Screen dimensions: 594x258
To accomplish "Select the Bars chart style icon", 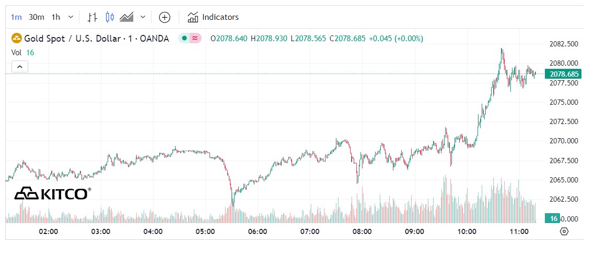I will coord(92,17).
